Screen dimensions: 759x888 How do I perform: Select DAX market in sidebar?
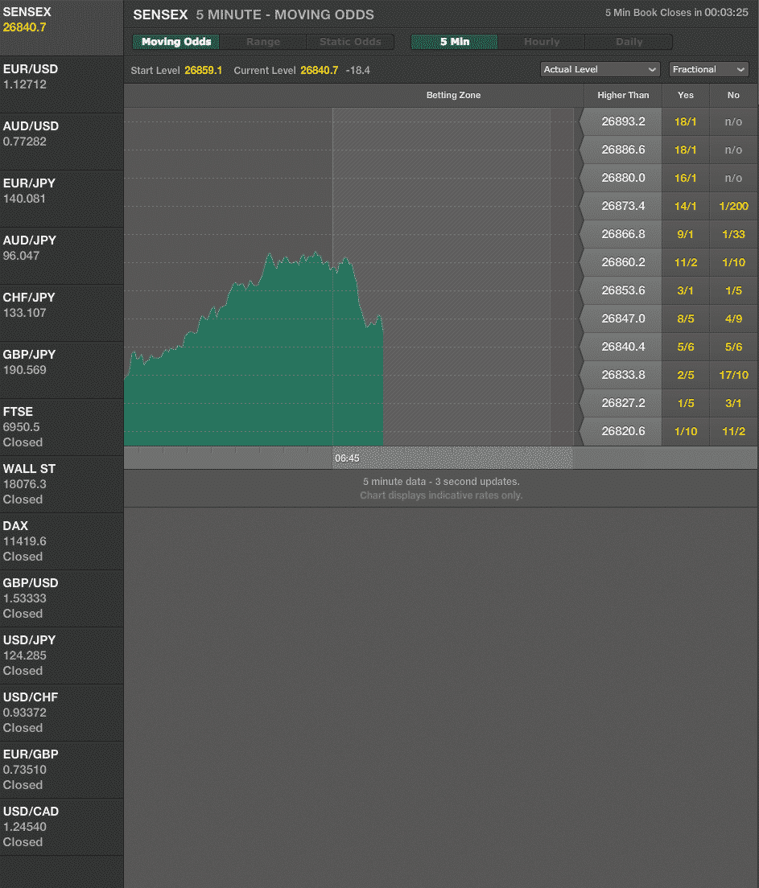click(x=62, y=541)
